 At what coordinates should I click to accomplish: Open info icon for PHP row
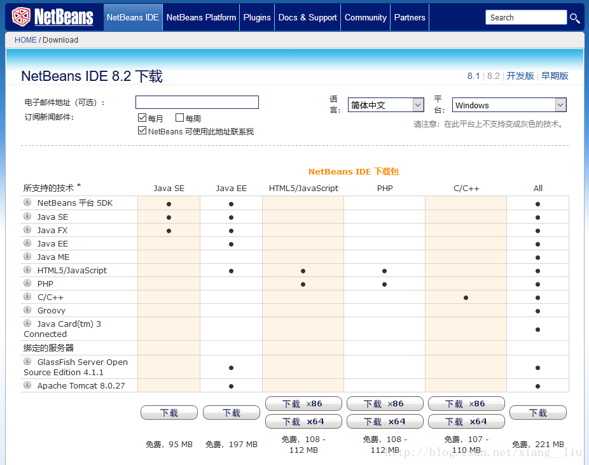click(27, 283)
